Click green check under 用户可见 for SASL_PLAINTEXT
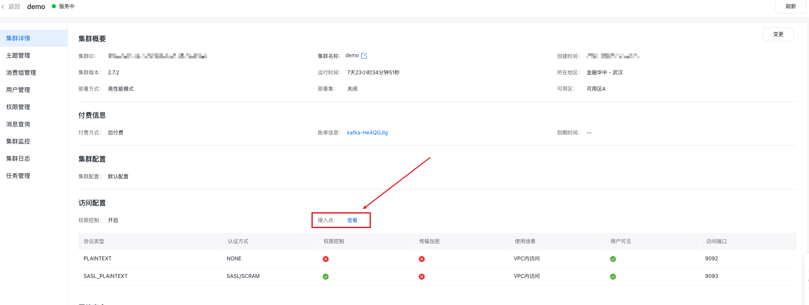Viewport: 809px width, 305px height. coord(613,277)
